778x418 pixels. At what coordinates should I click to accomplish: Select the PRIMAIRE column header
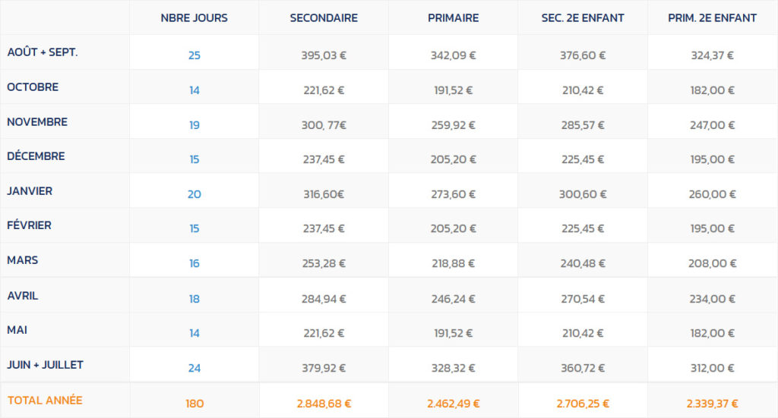pyautogui.click(x=453, y=18)
